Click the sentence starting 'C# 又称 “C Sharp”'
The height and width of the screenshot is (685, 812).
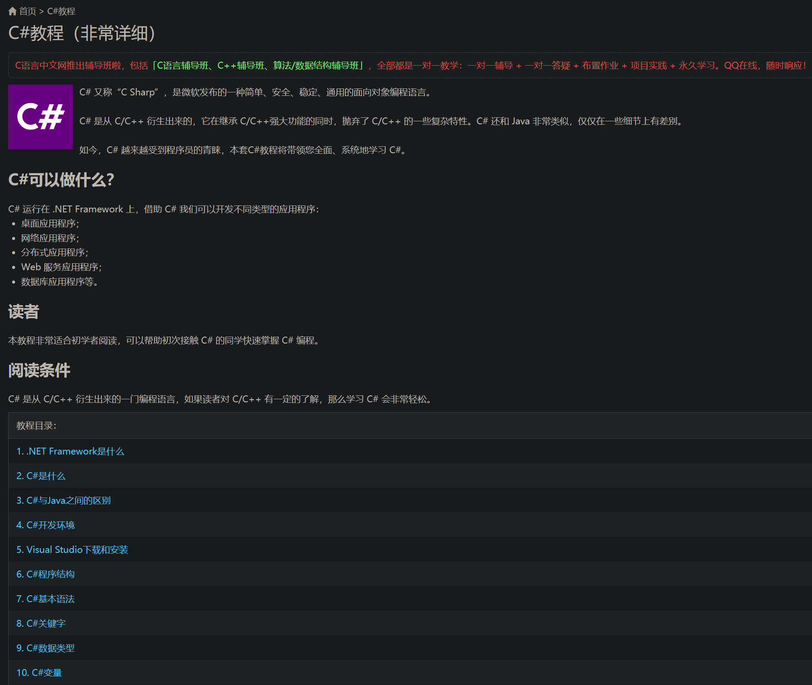click(x=255, y=92)
